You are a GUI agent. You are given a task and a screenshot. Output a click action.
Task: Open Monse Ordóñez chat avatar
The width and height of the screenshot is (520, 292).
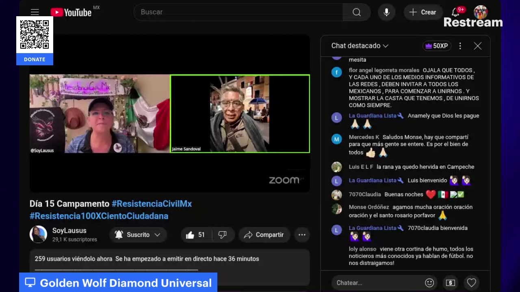(x=336, y=209)
